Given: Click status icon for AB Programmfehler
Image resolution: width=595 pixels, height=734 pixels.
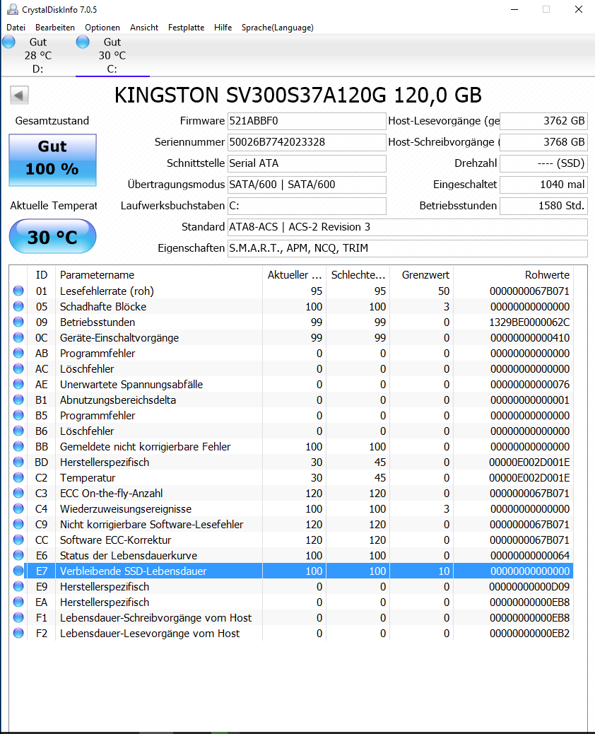Looking at the screenshot, I should 18,353.
